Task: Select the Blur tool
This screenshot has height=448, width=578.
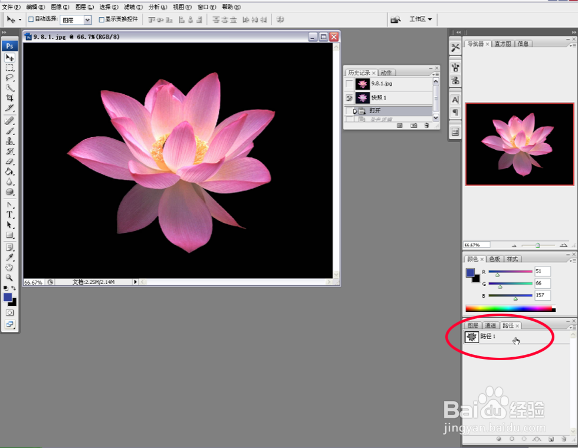Action: coord(9,182)
